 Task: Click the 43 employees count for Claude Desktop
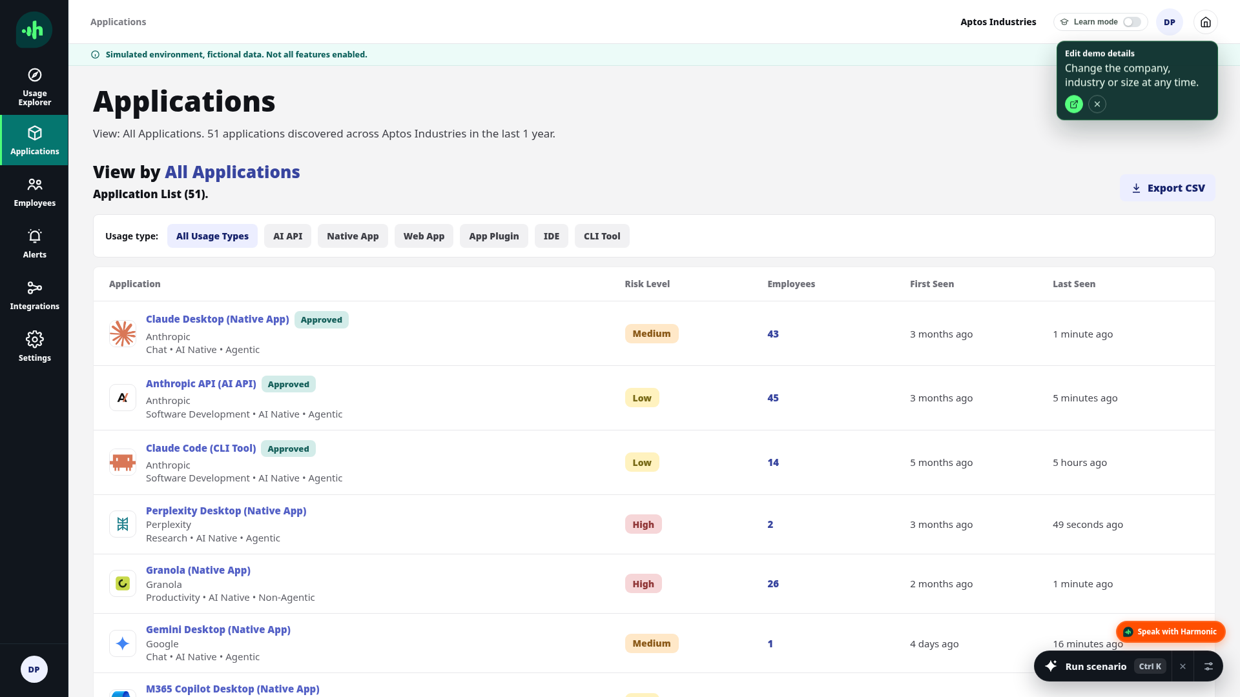[x=773, y=334]
